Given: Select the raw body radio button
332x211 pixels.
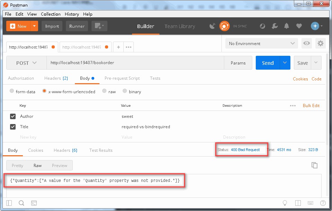Looking at the screenshot, I should pos(104,91).
